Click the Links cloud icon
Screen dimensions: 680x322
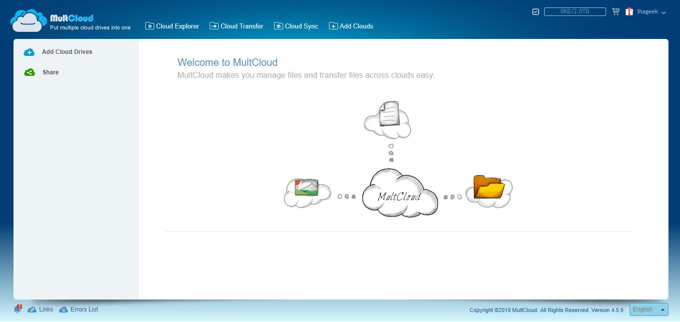[32, 310]
